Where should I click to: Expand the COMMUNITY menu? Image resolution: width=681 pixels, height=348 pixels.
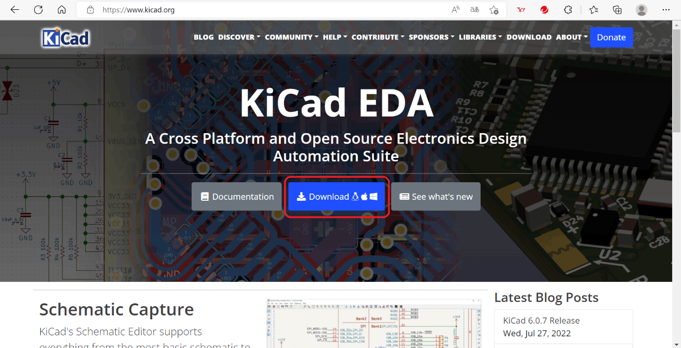coord(292,37)
